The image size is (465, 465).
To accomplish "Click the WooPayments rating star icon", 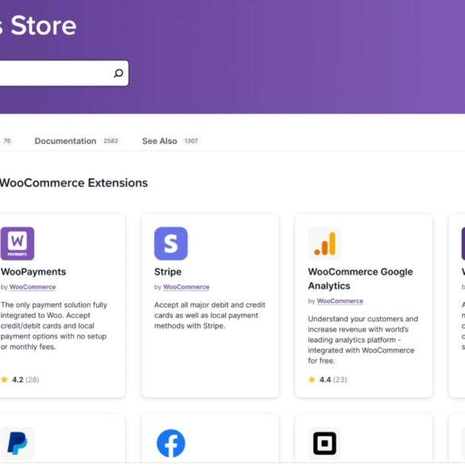I will click(x=4, y=380).
